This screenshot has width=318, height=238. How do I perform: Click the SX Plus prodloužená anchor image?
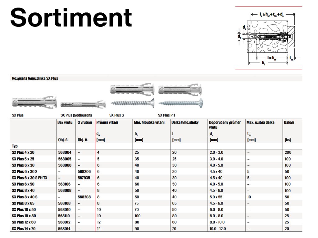click(83, 104)
